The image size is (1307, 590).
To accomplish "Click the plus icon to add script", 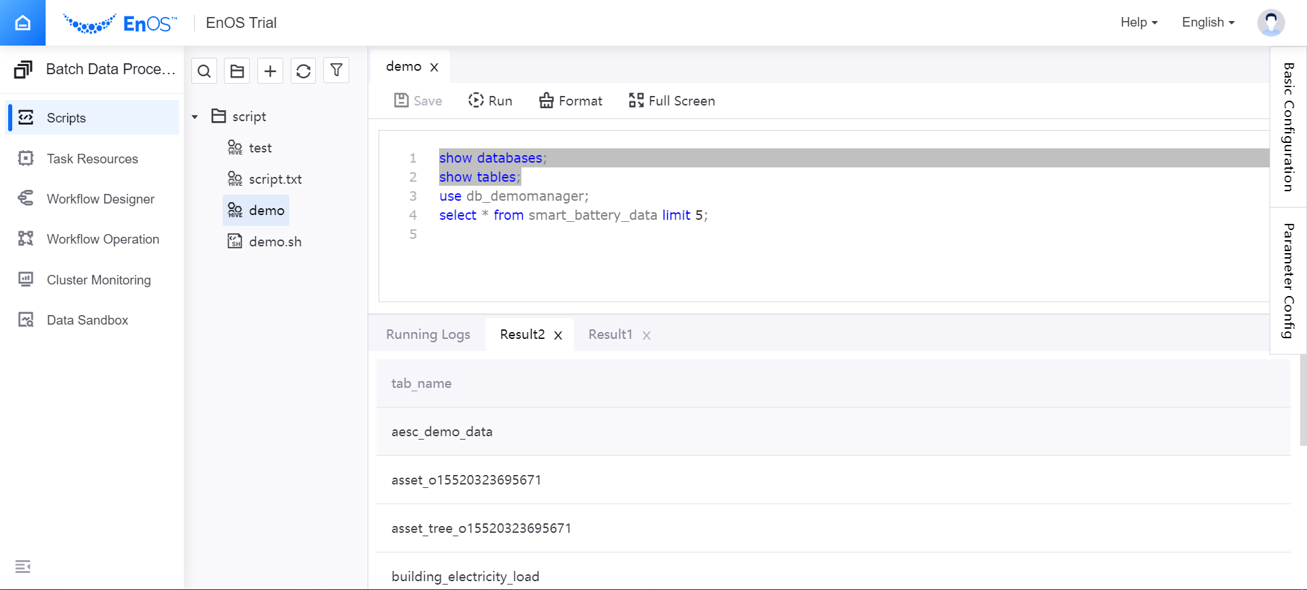I will tap(270, 71).
